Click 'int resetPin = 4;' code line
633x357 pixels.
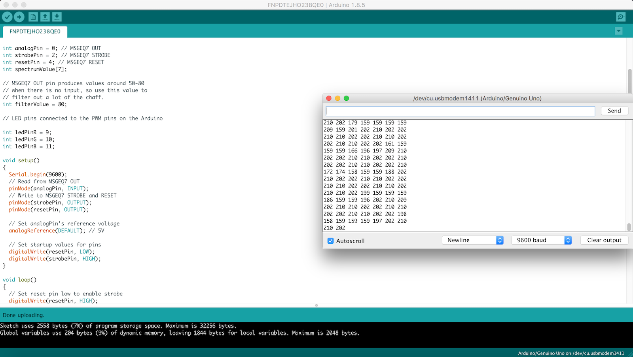coord(28,62)
